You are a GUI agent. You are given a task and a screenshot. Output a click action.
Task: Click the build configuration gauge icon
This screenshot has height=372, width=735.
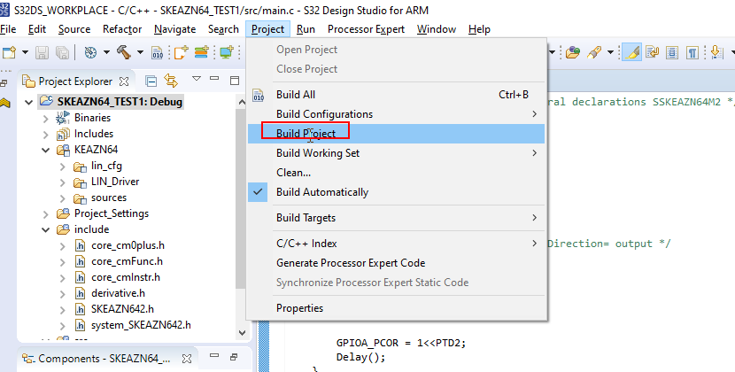pyautogui.click(x=90, y=52)
